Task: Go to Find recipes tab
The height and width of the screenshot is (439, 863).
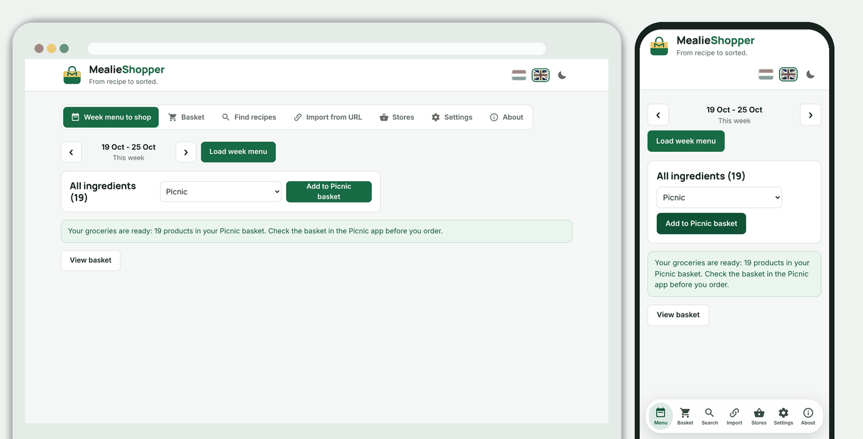Action: click(249, 117)
